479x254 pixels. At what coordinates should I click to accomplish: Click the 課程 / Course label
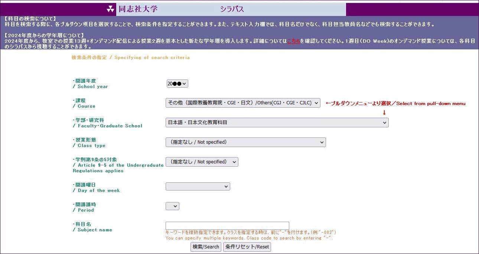[84, 103]
